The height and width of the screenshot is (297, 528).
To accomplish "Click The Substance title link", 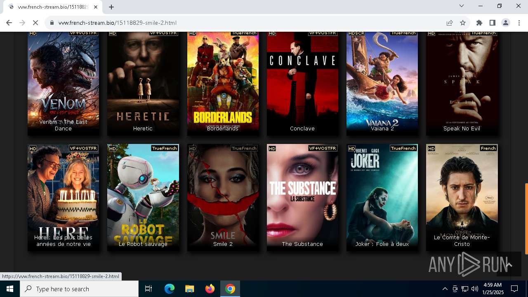I will pyautogui.click(x=302, y=244).
